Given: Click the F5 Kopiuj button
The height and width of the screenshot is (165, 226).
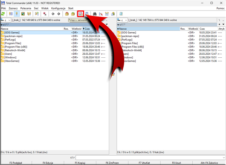Looking at the screenshot, I should (80, 163).
